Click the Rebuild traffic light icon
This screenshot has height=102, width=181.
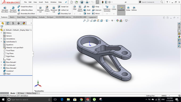102,2
